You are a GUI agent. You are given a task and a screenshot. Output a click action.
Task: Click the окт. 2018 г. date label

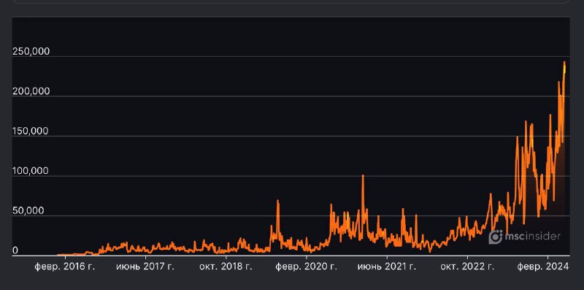coord(226,267)
